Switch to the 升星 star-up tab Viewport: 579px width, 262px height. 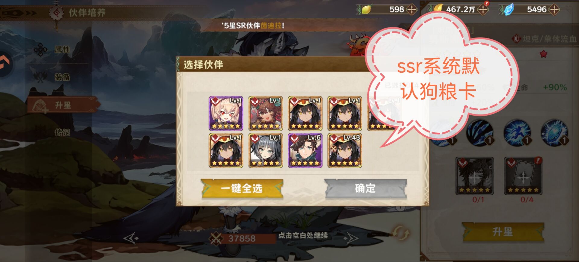coord(63,105)
